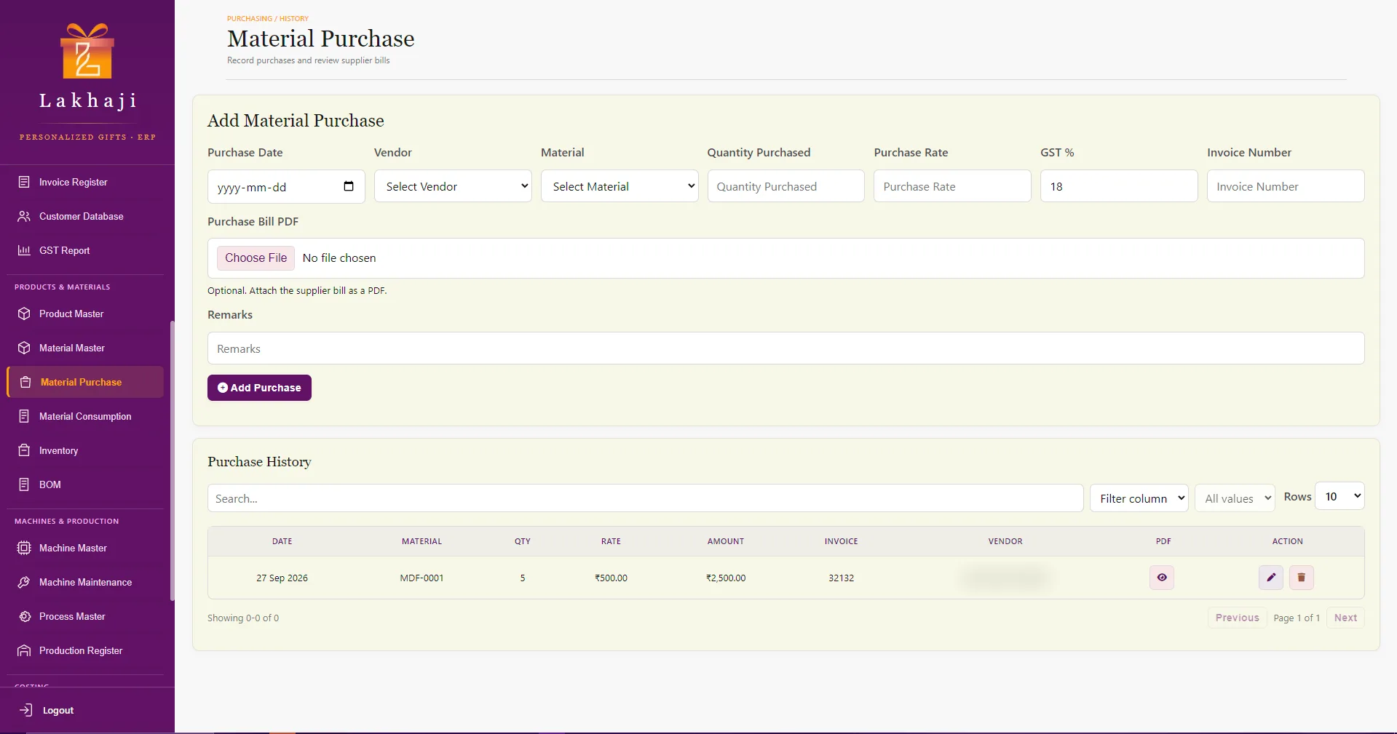Expand the Filter column dropdown
The width and height of the screenshot is (1397, 734).
(x=1139, y=498)
